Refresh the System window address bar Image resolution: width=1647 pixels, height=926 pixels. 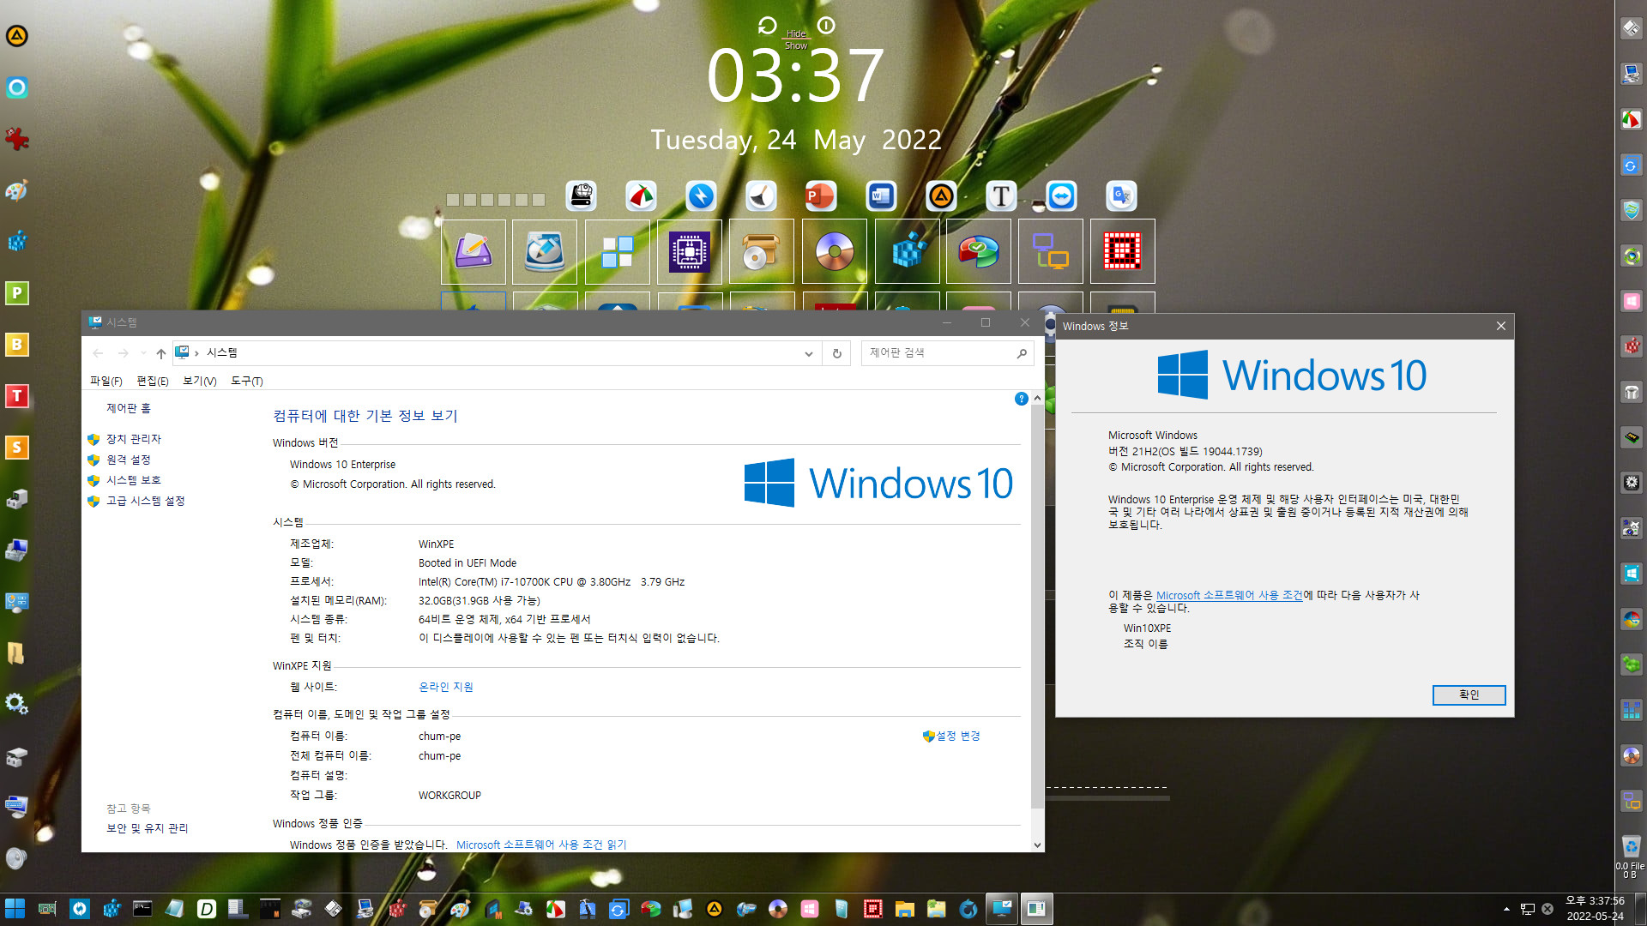(x=837, y=353)
